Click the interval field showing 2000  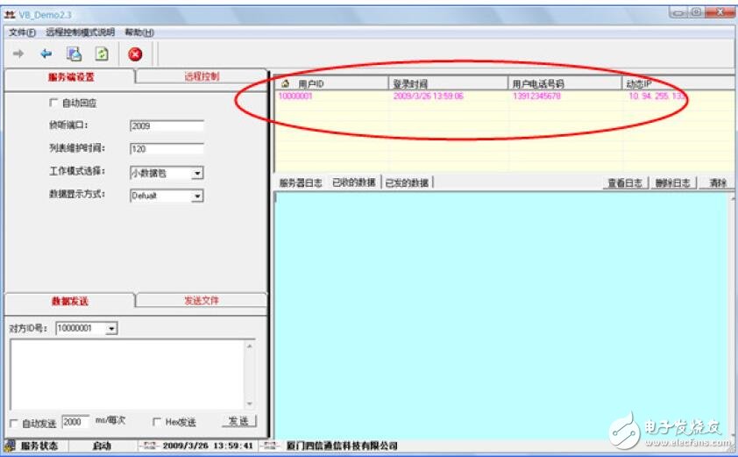click(75, 422)
